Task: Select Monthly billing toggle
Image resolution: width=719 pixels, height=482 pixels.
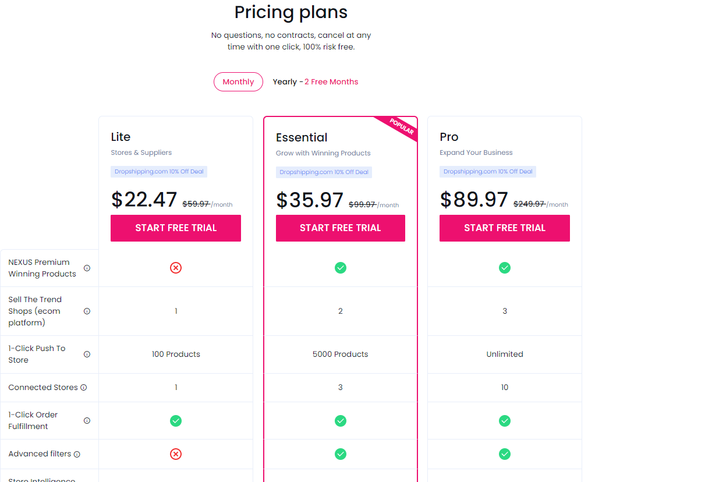Action: [238, 82]
